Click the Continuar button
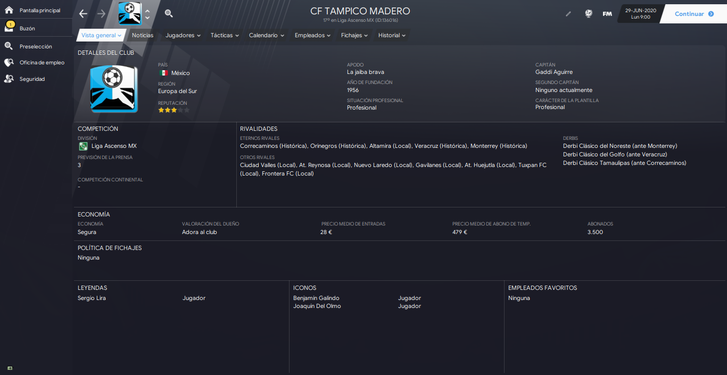This screenshot has height=375, width=727. (693, 14)
